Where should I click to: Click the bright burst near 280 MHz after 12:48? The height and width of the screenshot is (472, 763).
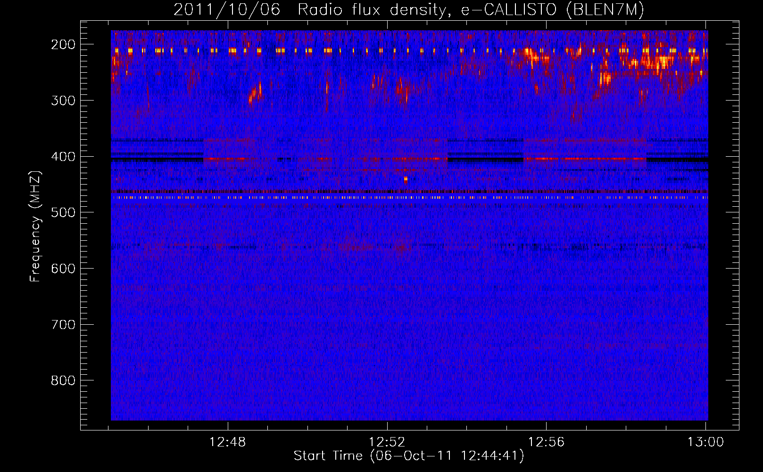pyautogui.click(x=255, y=93)
